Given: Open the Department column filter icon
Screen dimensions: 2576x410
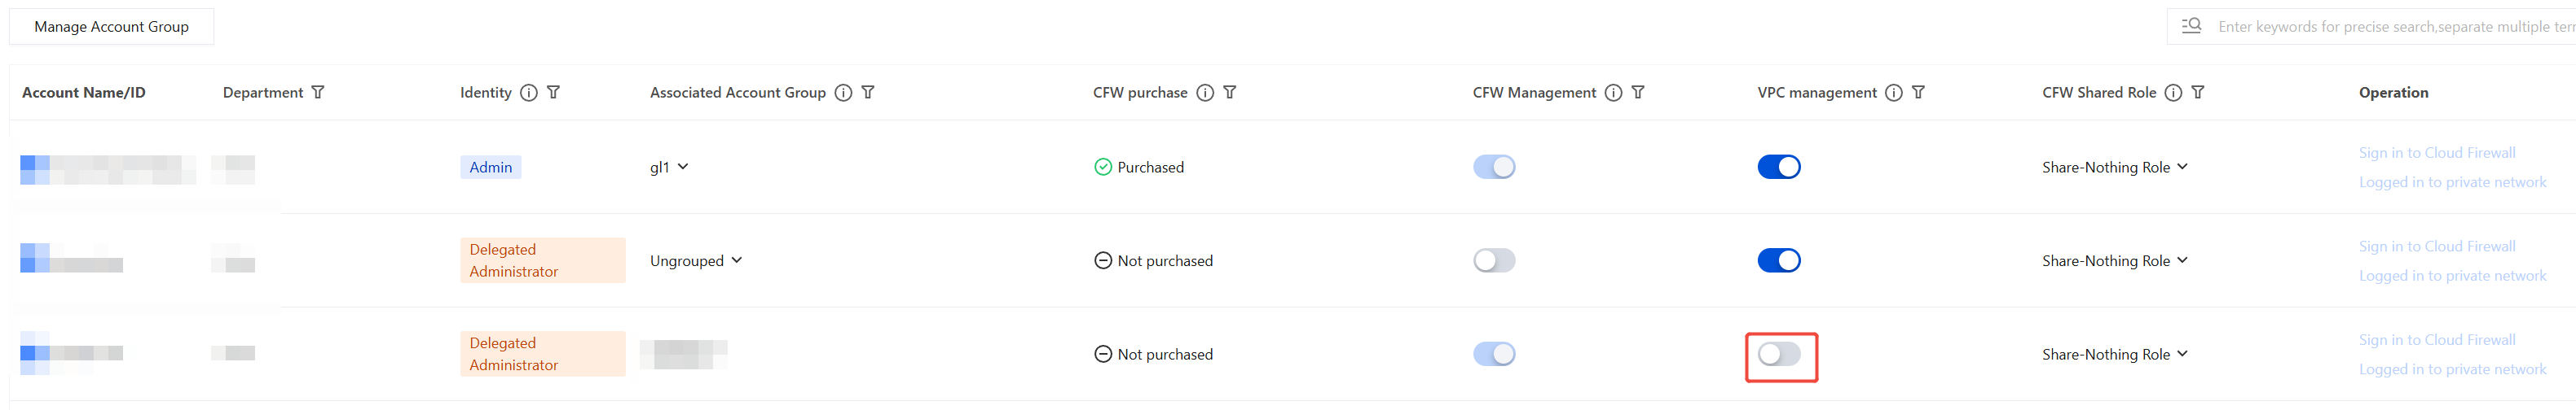Looking at the screenshot, I should [318, 92].
